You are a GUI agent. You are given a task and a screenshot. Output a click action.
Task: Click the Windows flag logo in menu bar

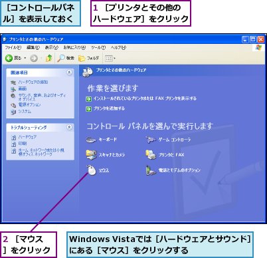(x=258, y=48)
